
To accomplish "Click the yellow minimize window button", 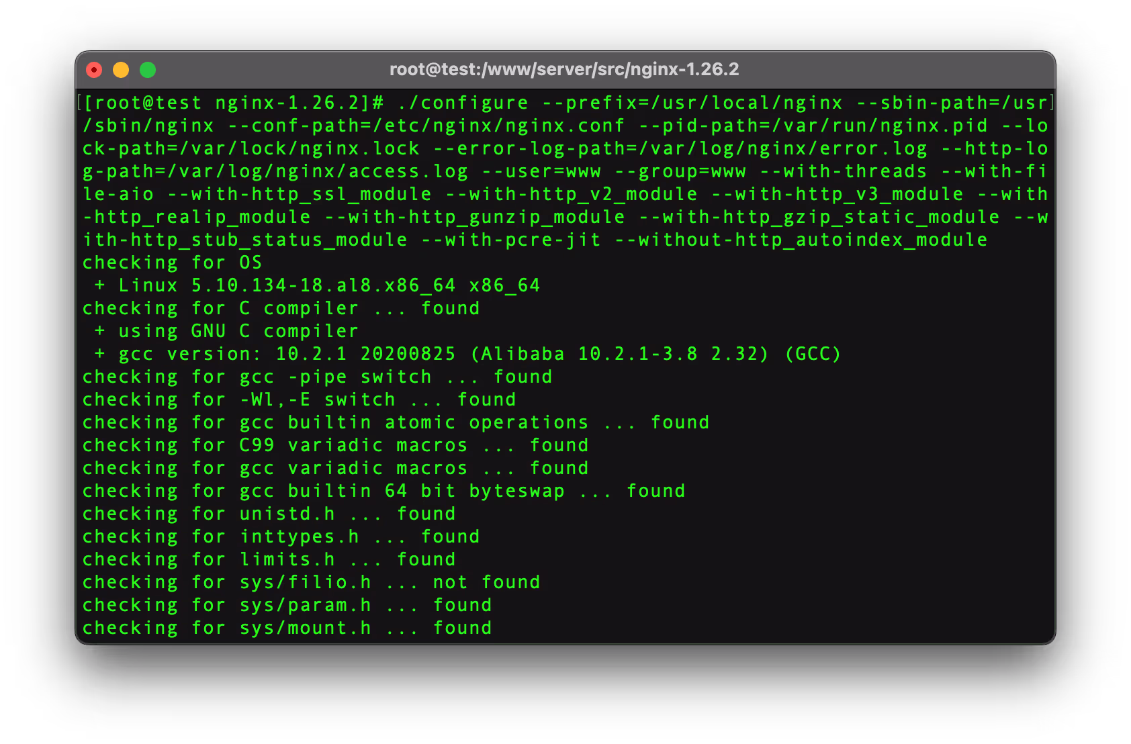I will [121, 70].
